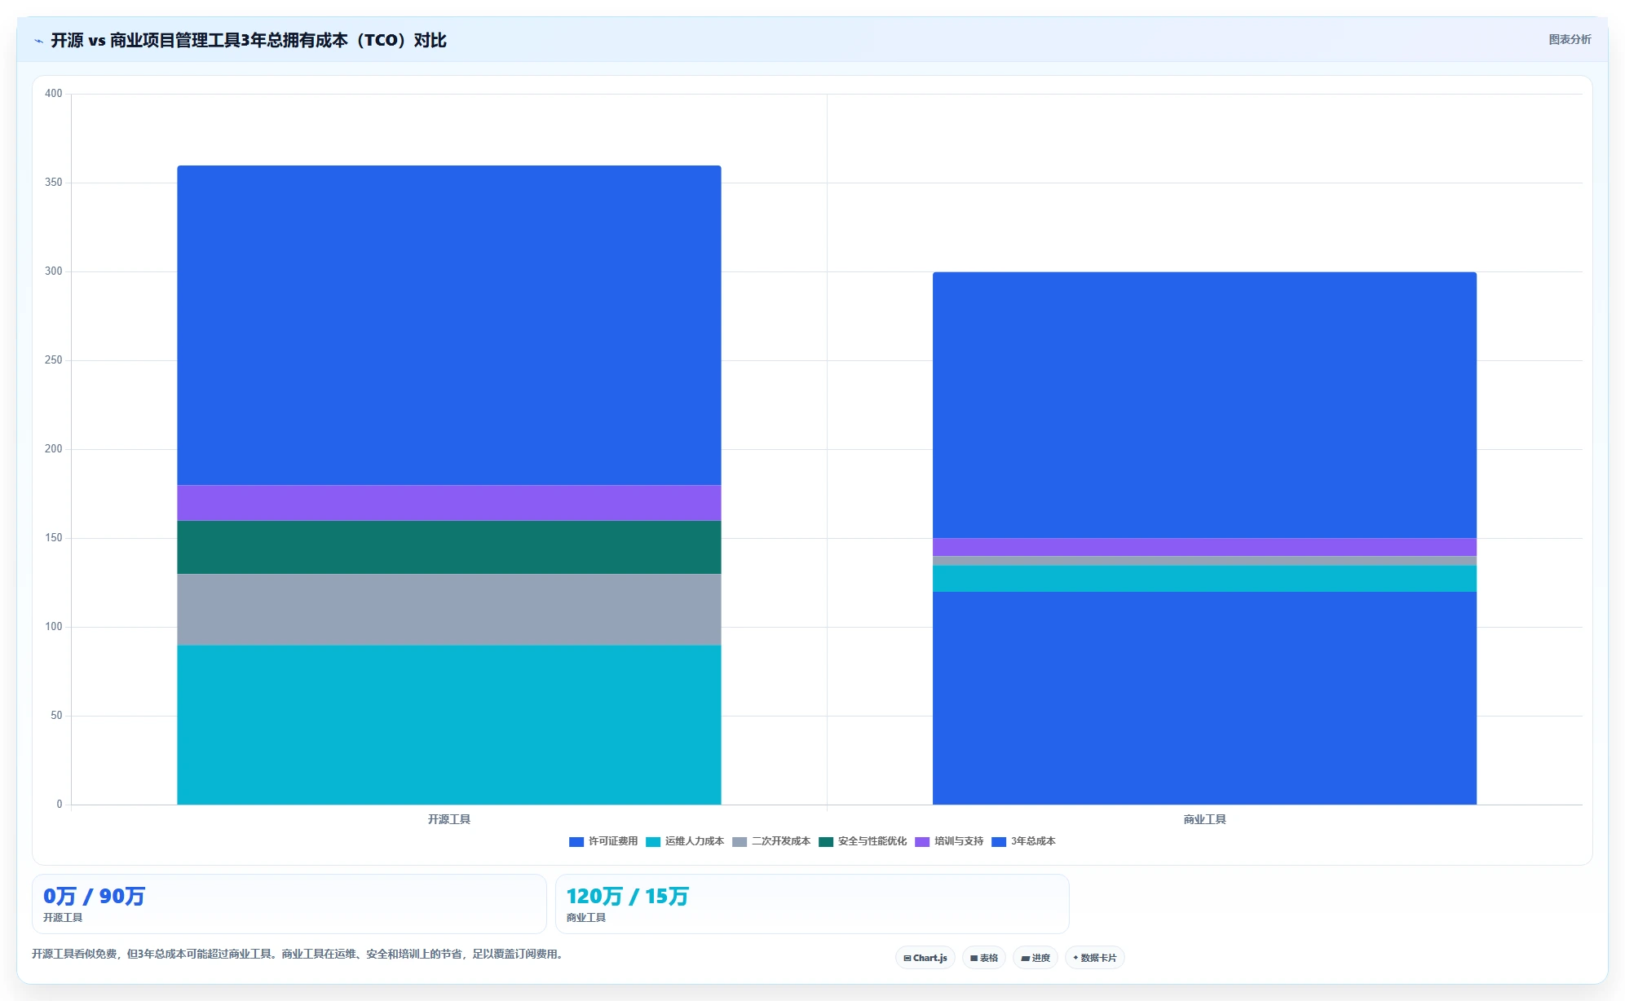Image resolution: width=1625 pixels, height=1001 pixels.
Task: Click the y-axis tick label 300
Action: click(x=54, y=271)
